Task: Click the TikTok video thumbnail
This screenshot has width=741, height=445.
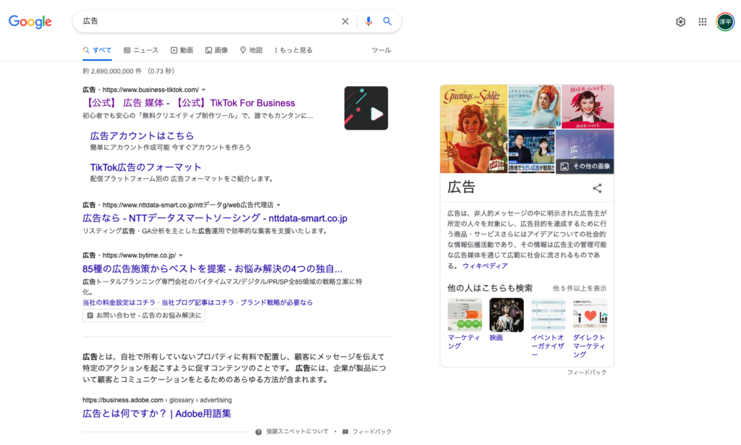Action: coord(366,109)
